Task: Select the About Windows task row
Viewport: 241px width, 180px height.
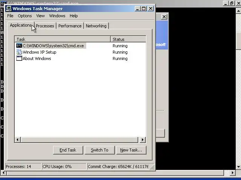Action: (x=80, y=58)
